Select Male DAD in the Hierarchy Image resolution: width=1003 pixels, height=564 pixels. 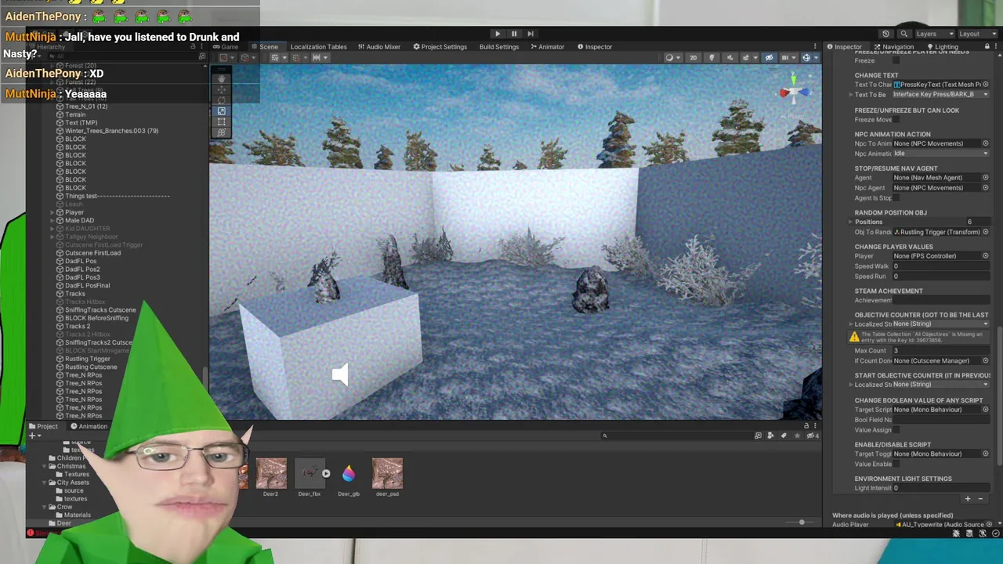coord(79,221)
